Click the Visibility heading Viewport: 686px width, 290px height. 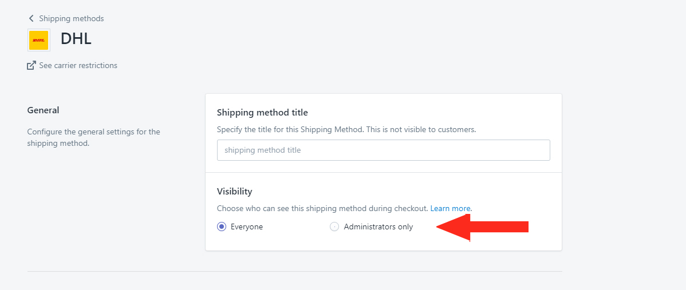[x=235, y=191]
